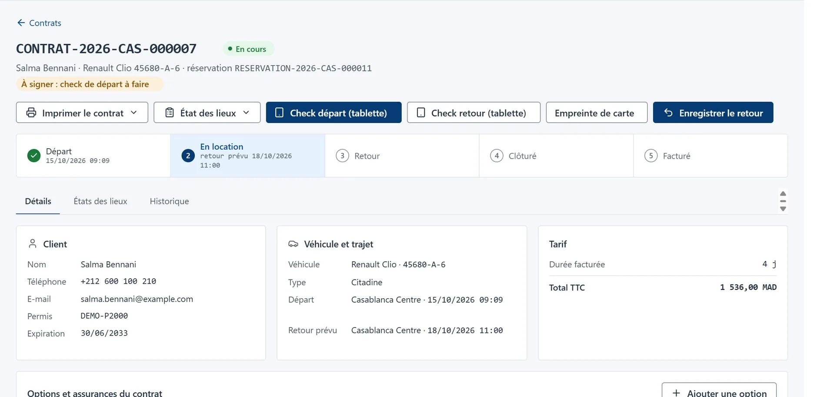Click Enregistrer le retour button
This screenshot has width=814, height=397.
tap(713, 113)
